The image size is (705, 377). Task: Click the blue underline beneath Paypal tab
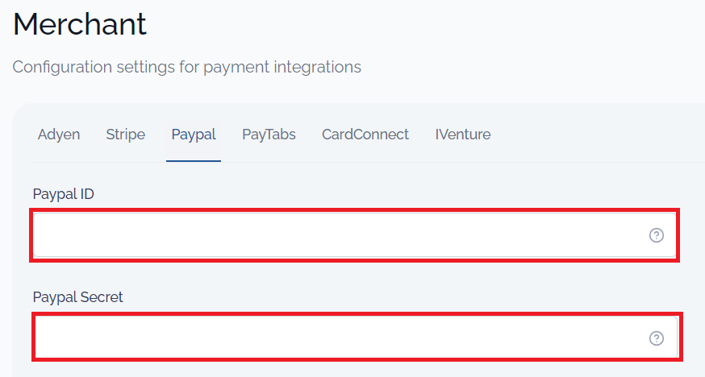(194, 160)
